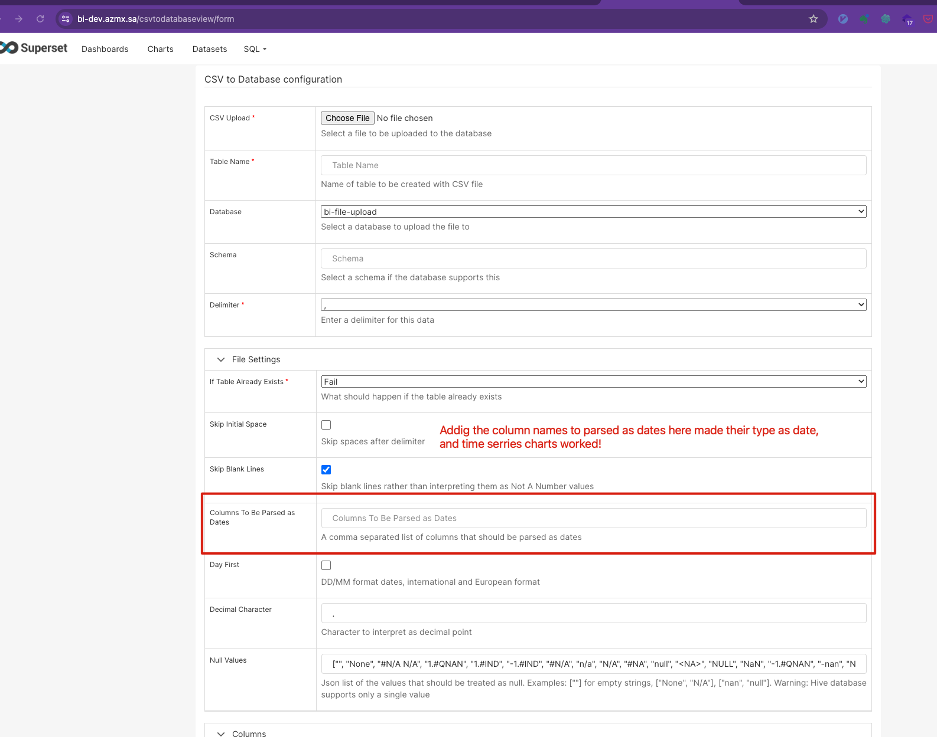Collapse the File Settings section
The height and width of the screenshot is (737, 937).
221,359
